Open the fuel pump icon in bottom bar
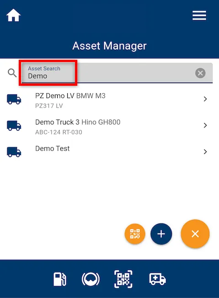 point(60,279)
